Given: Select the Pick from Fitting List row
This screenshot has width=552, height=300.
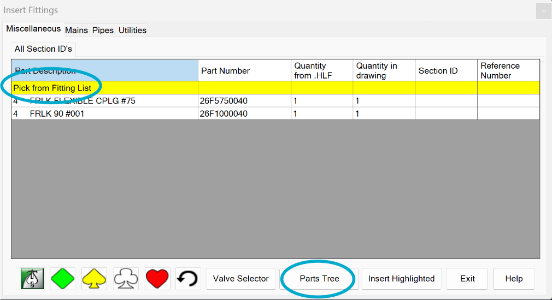Looking at the screenshot, I should point(275,88).
